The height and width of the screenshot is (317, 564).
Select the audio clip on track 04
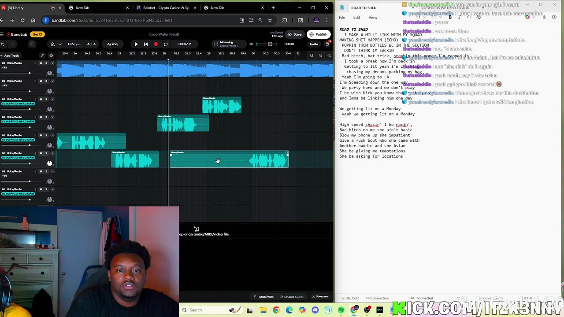[183, 123]
